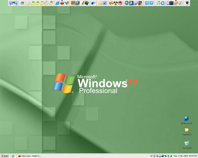Launch Winamp orange lightning dock icon
The image size is (198, 158).
[176, 3]
